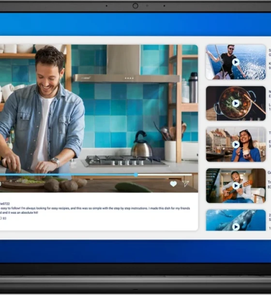271x295 pixels.
Task: Like the cooking video with the heart icon
Action: pos(173,184)
